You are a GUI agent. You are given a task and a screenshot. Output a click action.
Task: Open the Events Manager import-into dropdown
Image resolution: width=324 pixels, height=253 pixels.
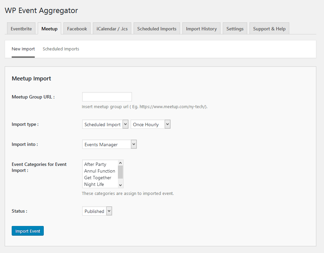coord(109,145)
